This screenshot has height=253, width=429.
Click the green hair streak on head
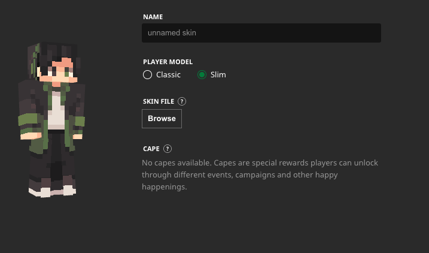[36, 57]
